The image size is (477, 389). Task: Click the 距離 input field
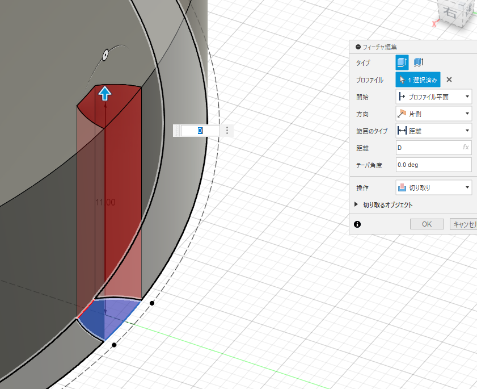click(428, 148)
